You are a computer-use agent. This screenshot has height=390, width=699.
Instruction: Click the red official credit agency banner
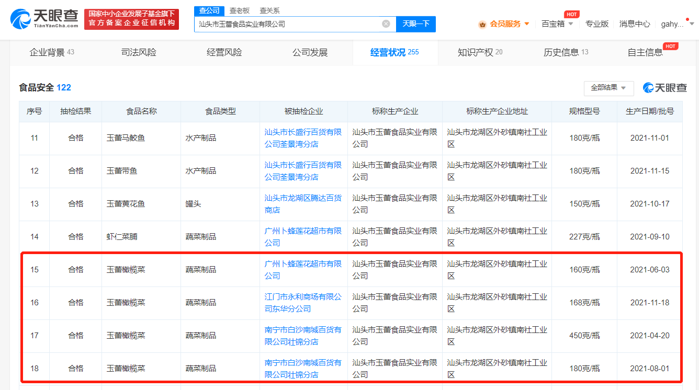pyautogui.click(x=131, y=19)
